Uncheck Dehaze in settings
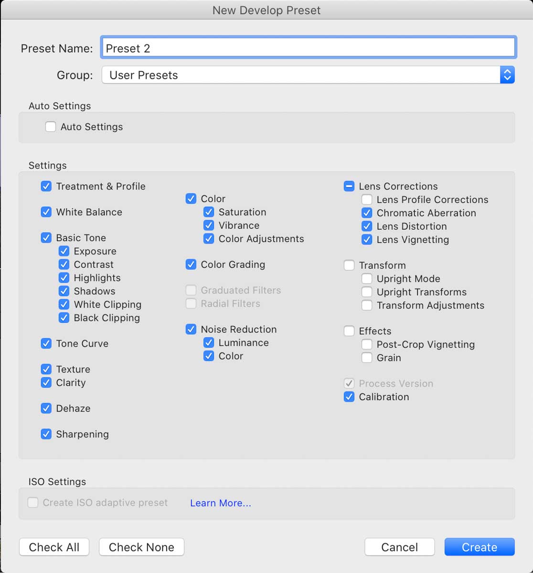533x573 pixels. 46,408
